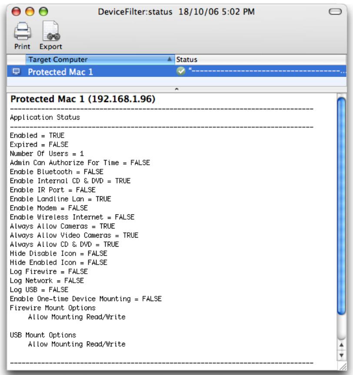Image resolution: width=353 pixels, height=375 pixels.
Task: Click Hide Disable Icon = FALSE line
Action: point(59,254)
